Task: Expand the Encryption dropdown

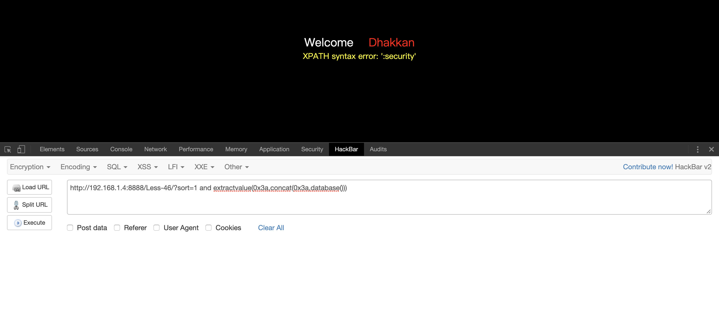Action: pos(30,167)
